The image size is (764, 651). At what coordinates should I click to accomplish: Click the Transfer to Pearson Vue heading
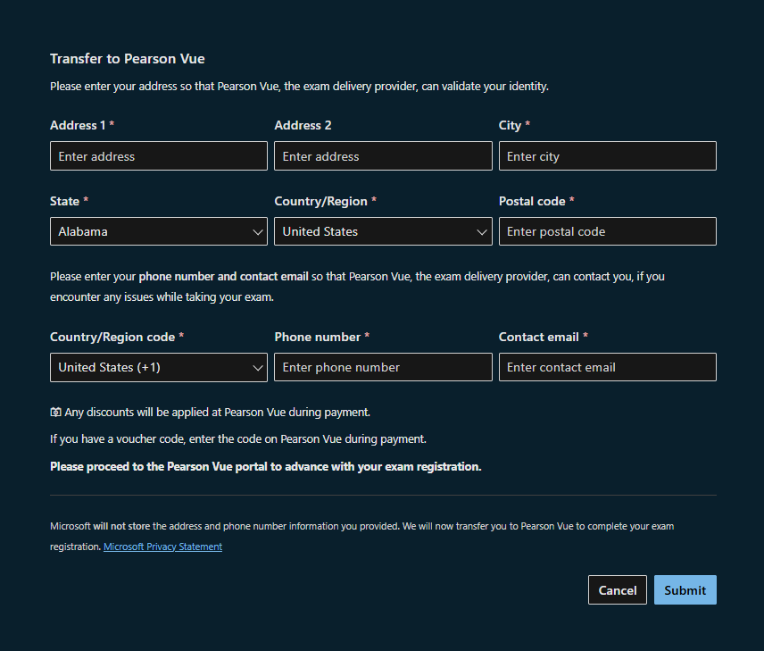coord(127,58)
